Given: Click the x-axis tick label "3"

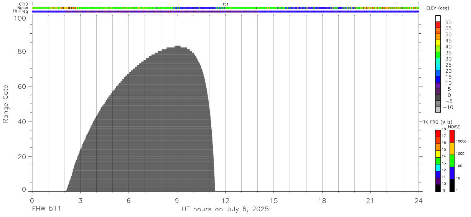Looking at the screenshot, I should (x=80, y=201).
